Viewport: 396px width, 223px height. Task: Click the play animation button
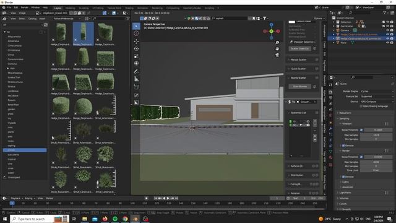click(x=168, y=198)
